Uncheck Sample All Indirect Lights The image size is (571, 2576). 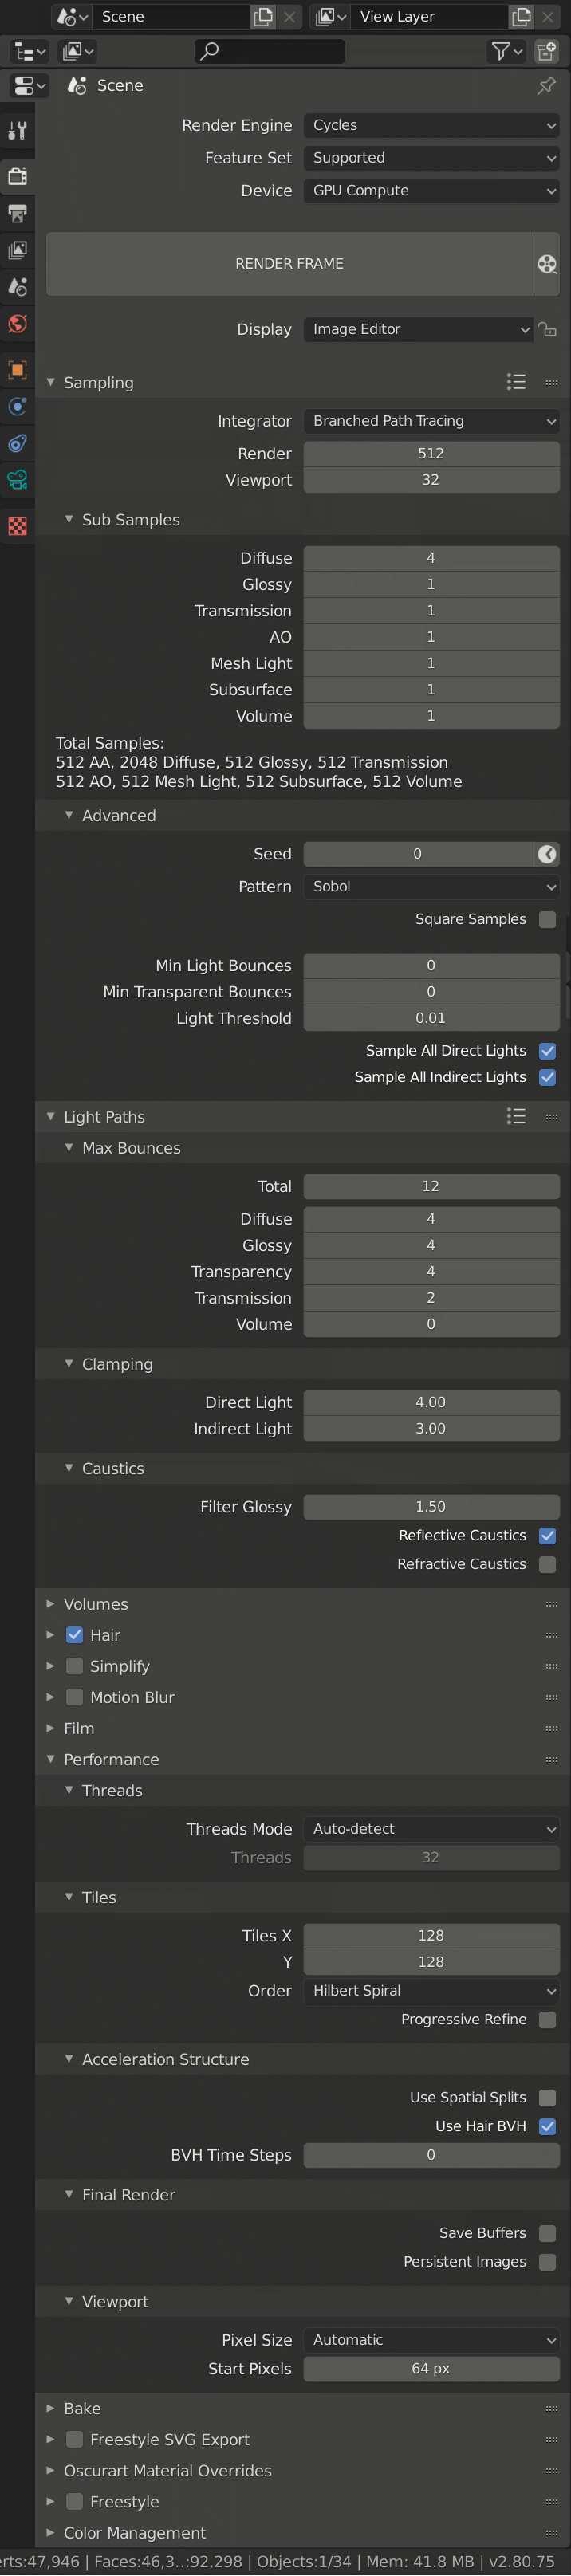click(547, 1077)
